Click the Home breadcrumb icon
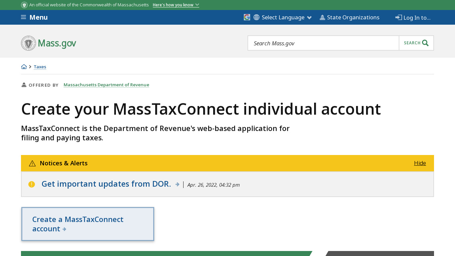Viewport: 455px width, 256px height. (24, 67)
